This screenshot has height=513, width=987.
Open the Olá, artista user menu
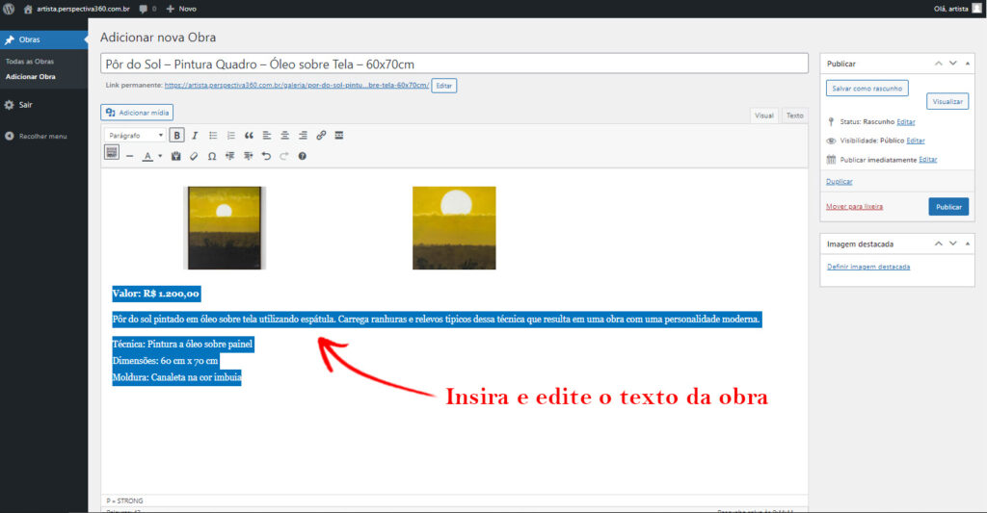tap(957, 9)
